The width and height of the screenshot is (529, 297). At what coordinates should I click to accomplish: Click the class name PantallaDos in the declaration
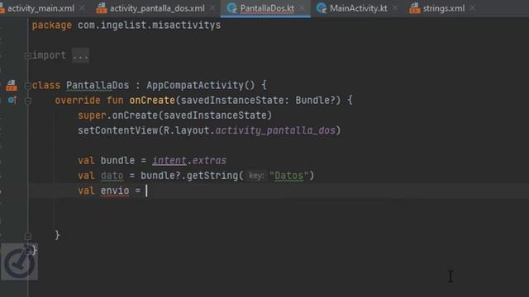(x=98, y=85)
